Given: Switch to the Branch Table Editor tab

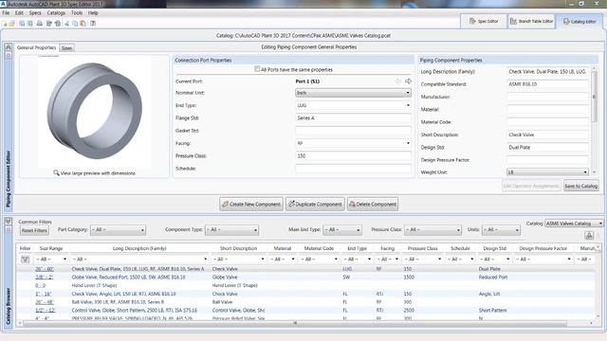Looking at the screenshot, I should pos(531,21).
